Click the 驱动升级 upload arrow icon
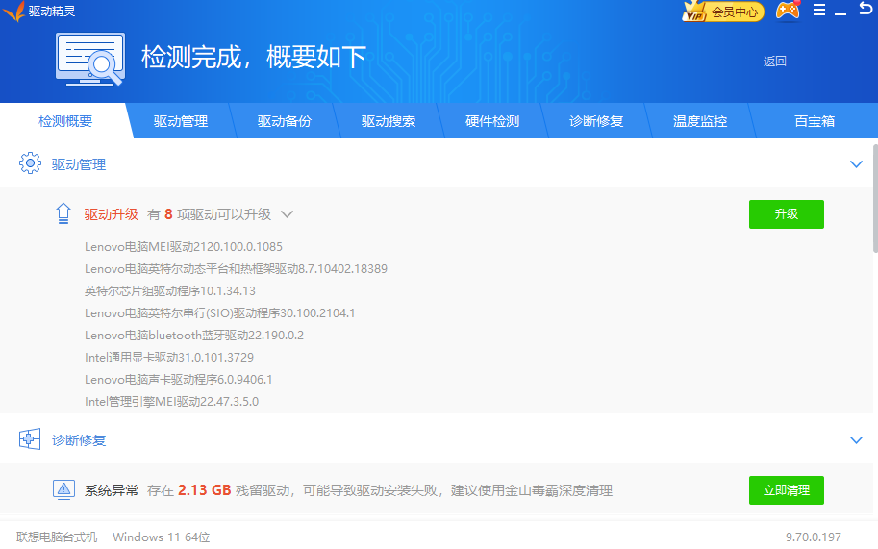 click(x=63, y=213)
